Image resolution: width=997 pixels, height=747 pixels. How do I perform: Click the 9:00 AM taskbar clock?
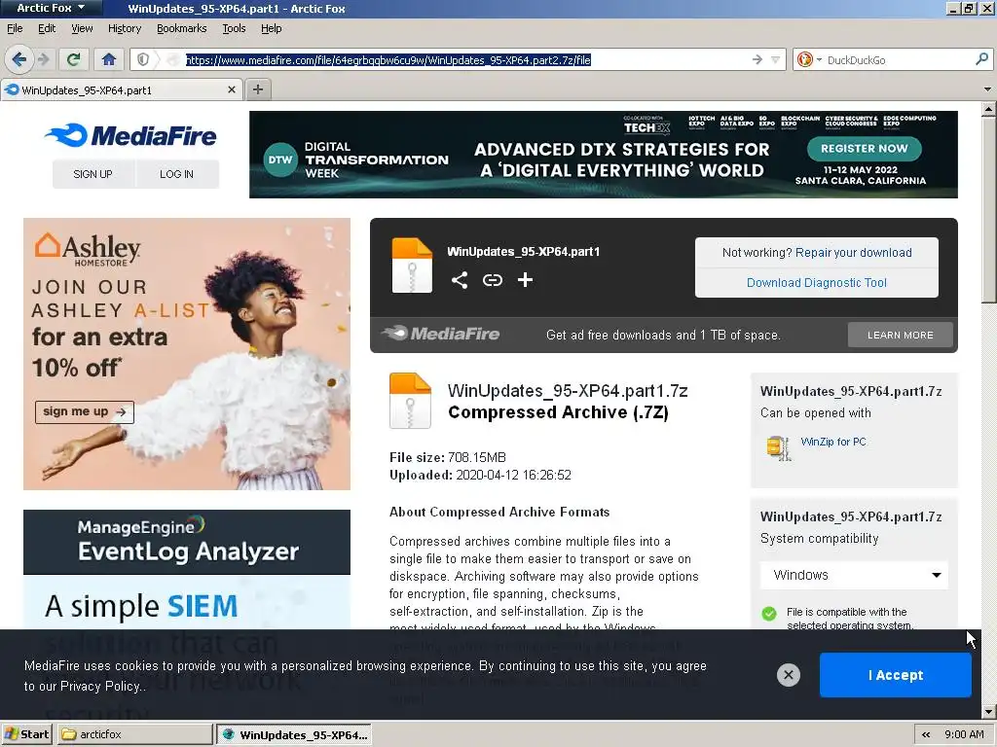point(964,734)
